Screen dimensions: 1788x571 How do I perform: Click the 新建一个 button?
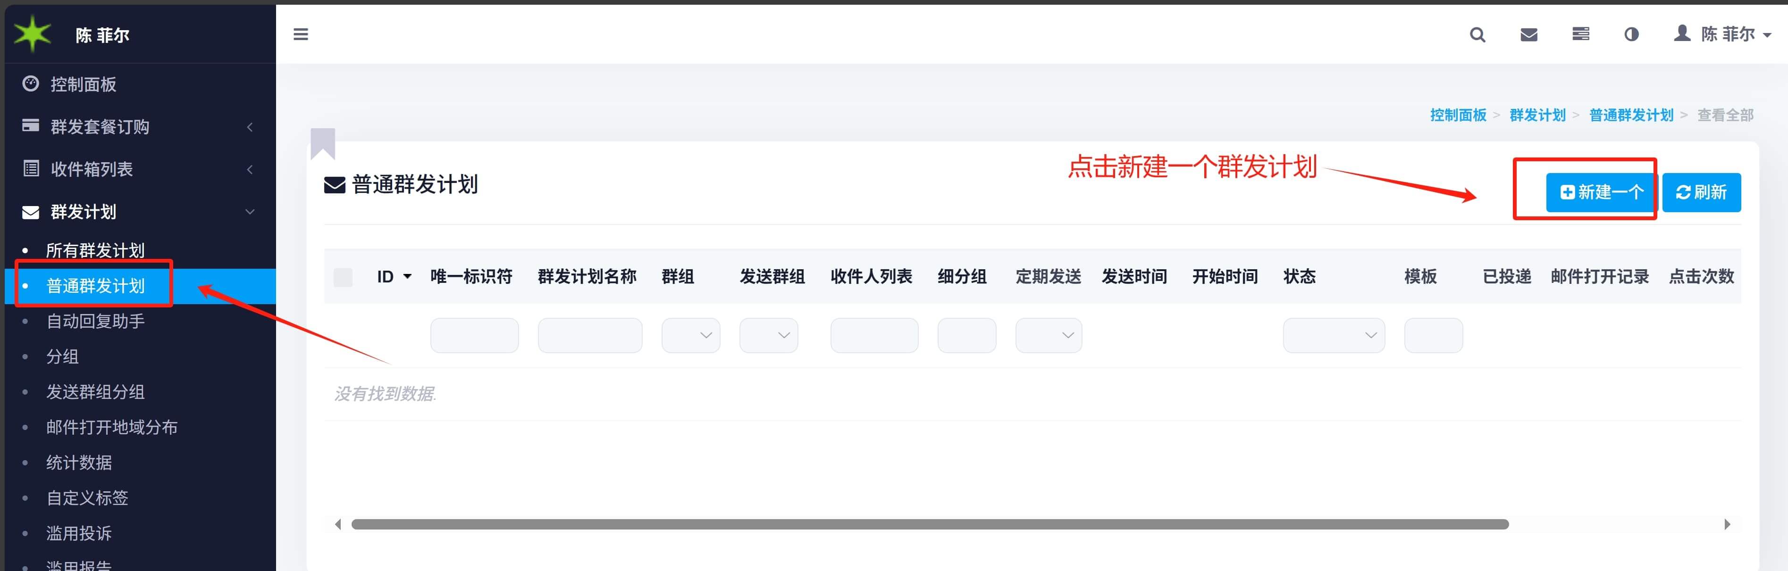tap(1601, 192)
